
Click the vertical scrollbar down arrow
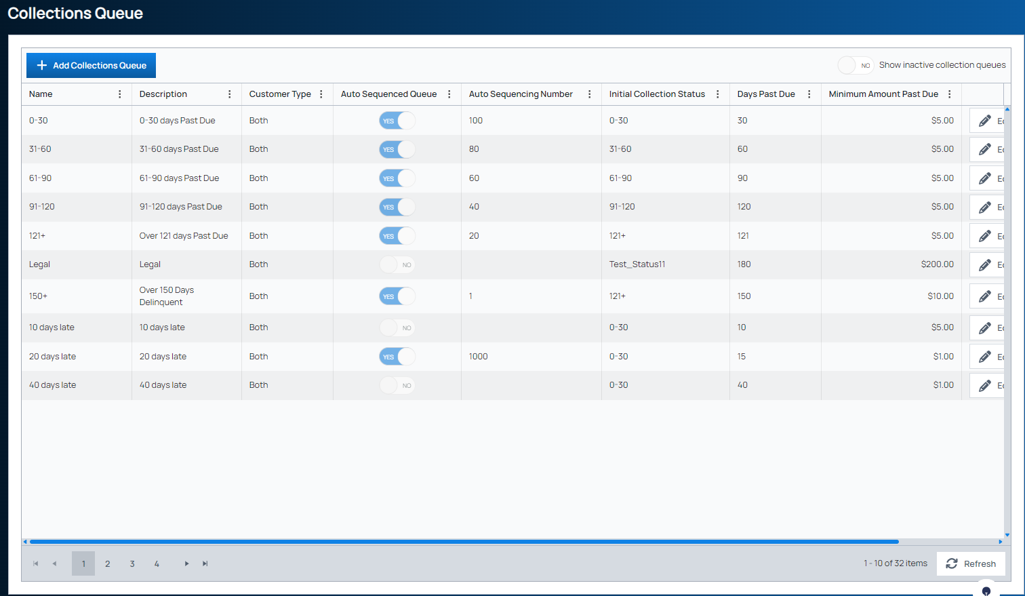click(x=1007, y=535)
